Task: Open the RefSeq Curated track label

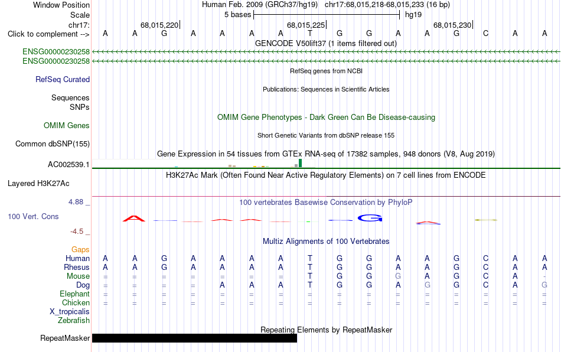Action: click(63, 79)
